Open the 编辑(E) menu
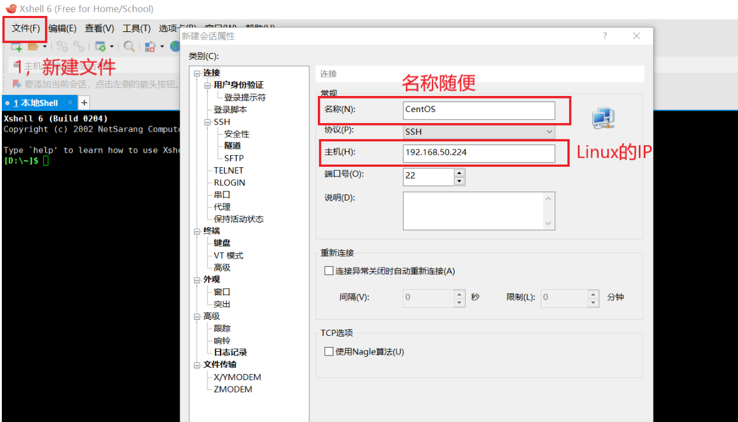This screenshot has height=422, width=738. [x=62, y=28]
